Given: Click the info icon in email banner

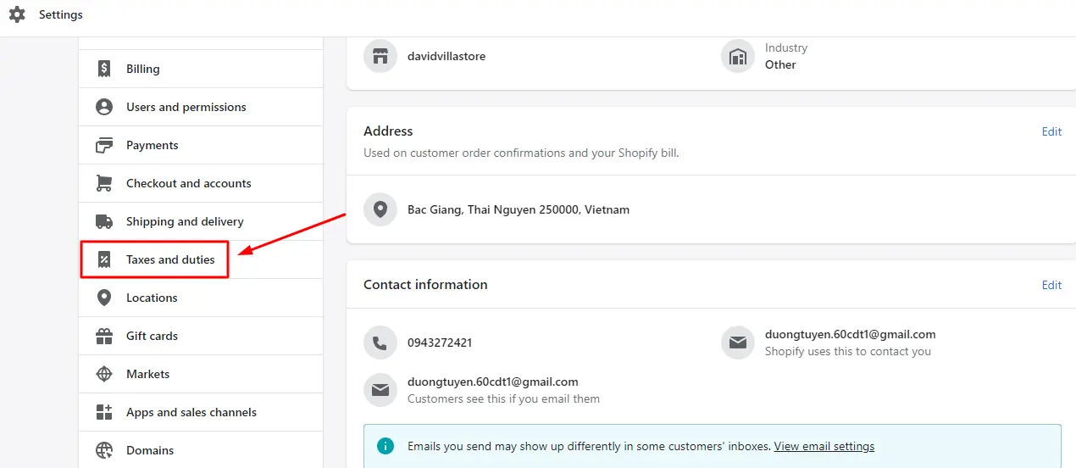Looking at the screenshot, I should 385,446.
